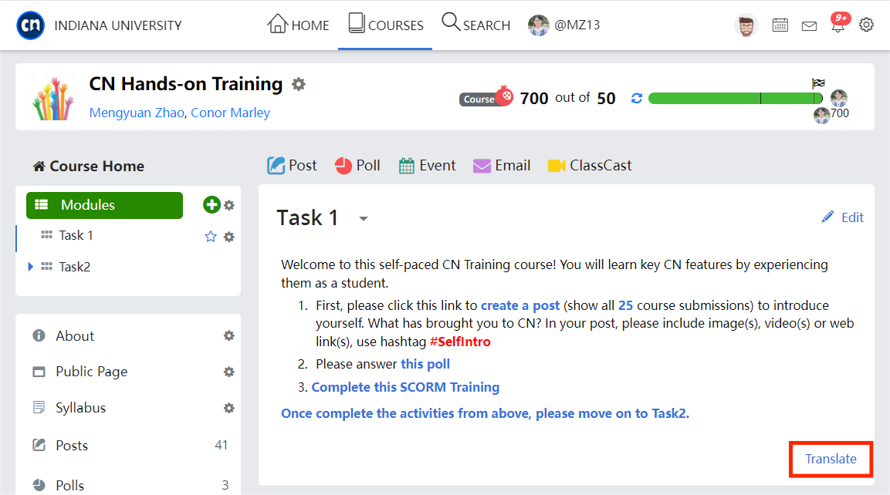
Task: Click the avatar beside the 700 score
Action: tap(821, 115)
